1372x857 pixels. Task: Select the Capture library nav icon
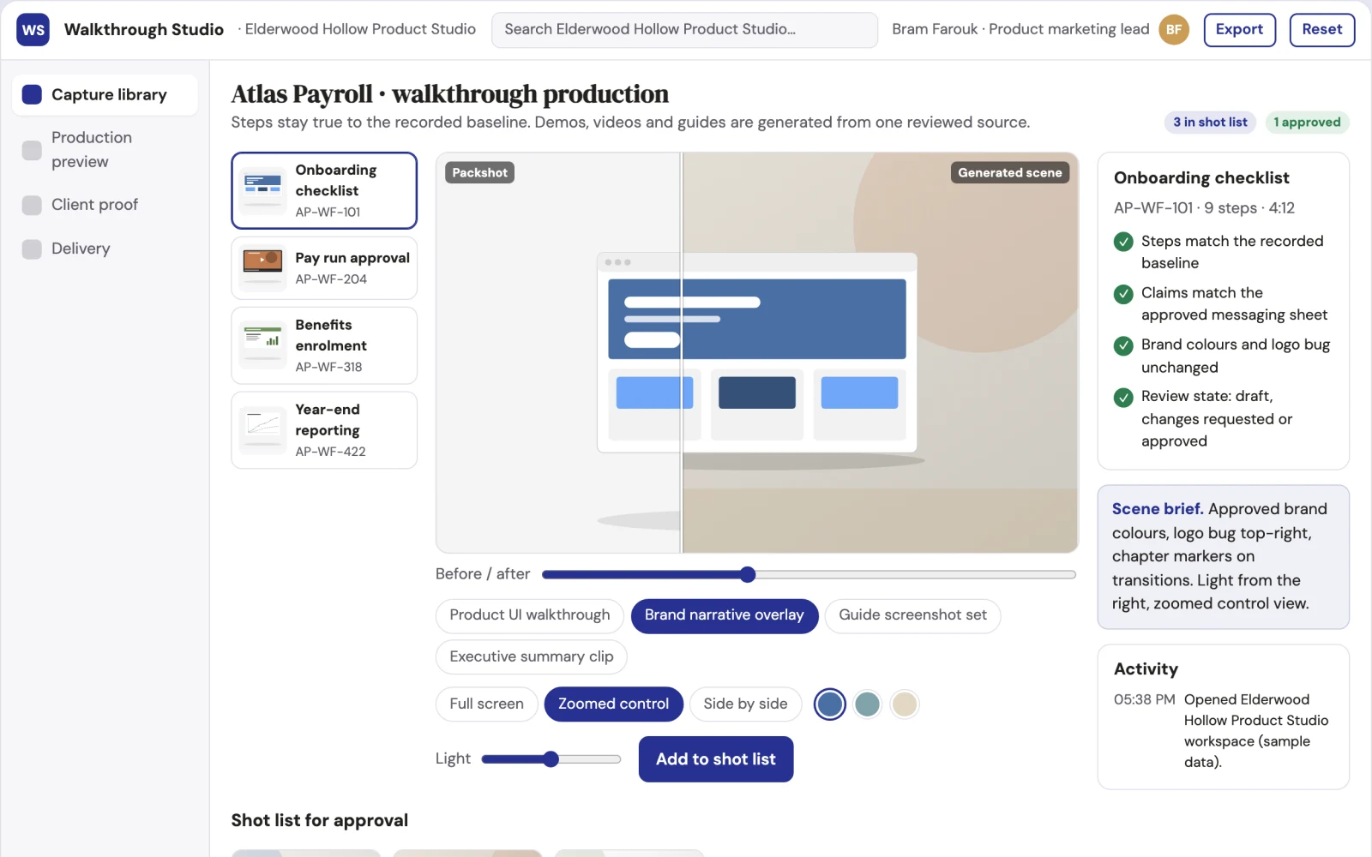32,94
